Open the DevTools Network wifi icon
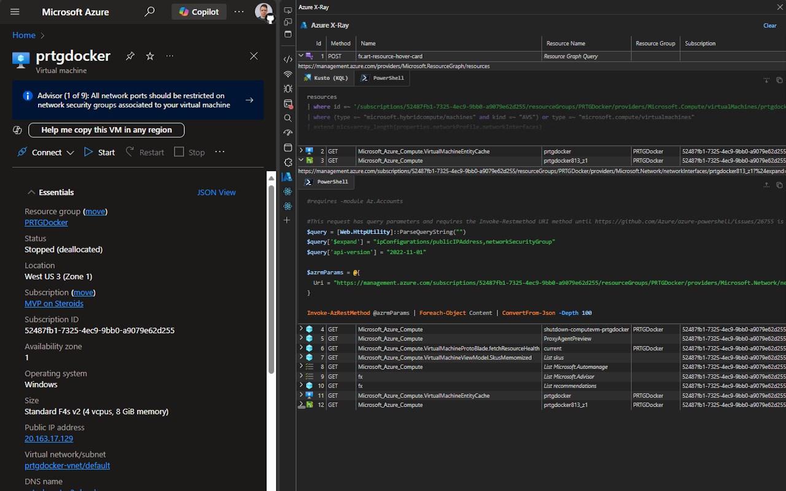 click(x=287, y=74)
